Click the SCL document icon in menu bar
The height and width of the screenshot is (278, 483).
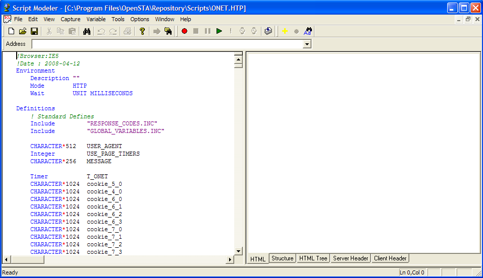8,19
